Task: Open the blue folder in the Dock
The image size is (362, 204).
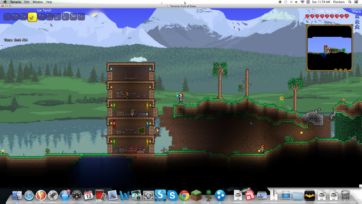Action: pos(298,196)
